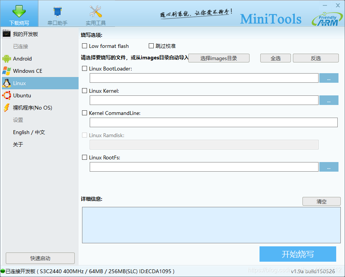Browse for the Linux RootFs file
Viewport: 345px width, 277px height.
click(x=329, y=167)
